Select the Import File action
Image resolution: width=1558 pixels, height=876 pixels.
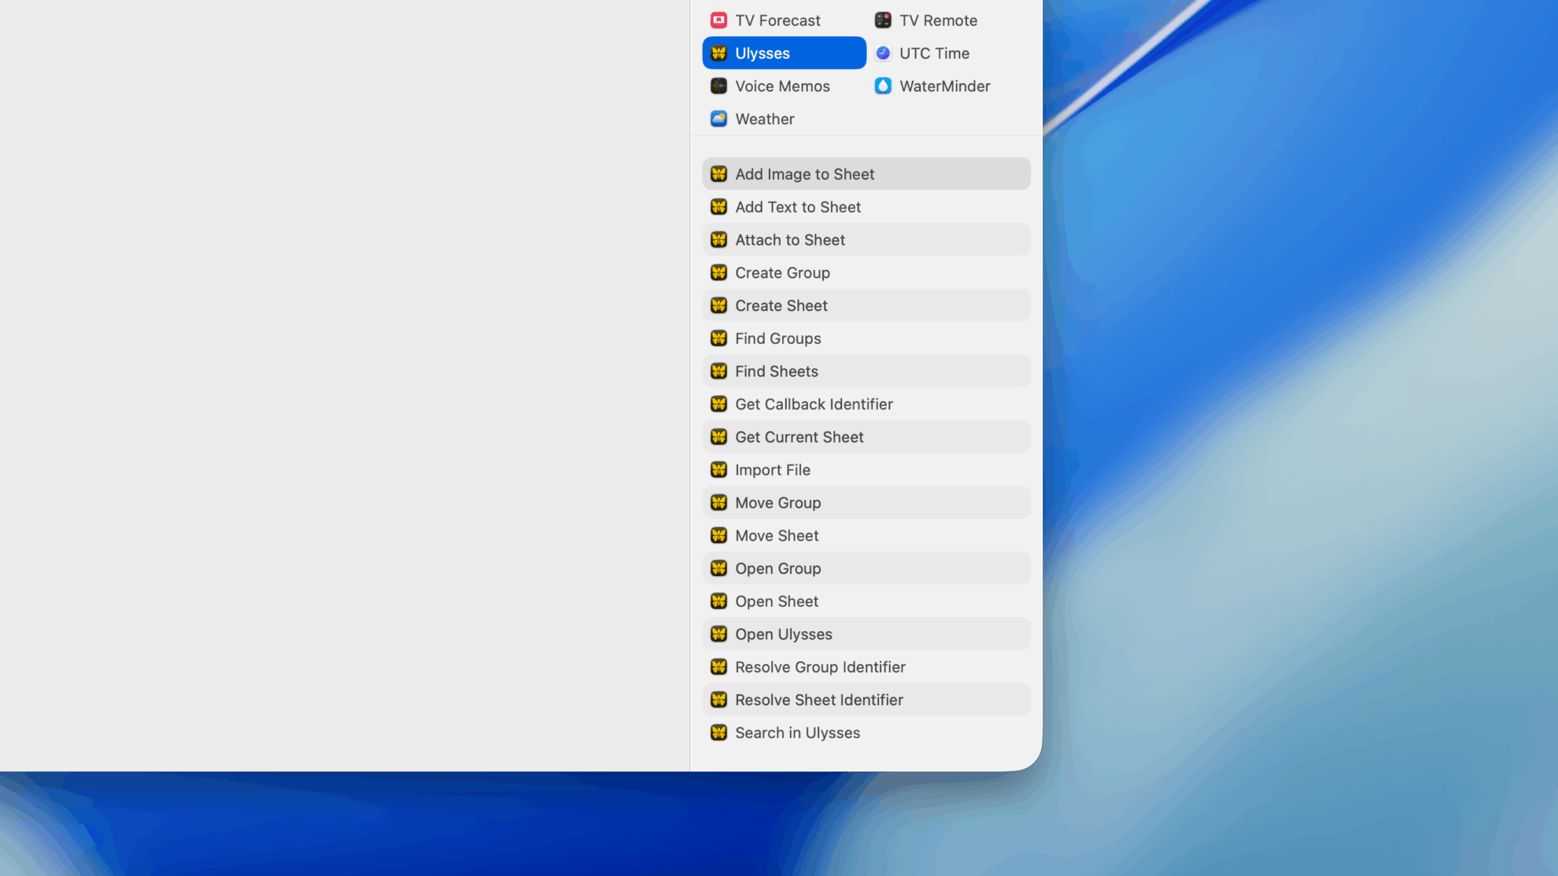pos(773,470)
